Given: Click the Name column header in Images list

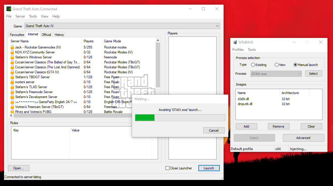Looking at the screenshot, I should click(x=258, y=93).
